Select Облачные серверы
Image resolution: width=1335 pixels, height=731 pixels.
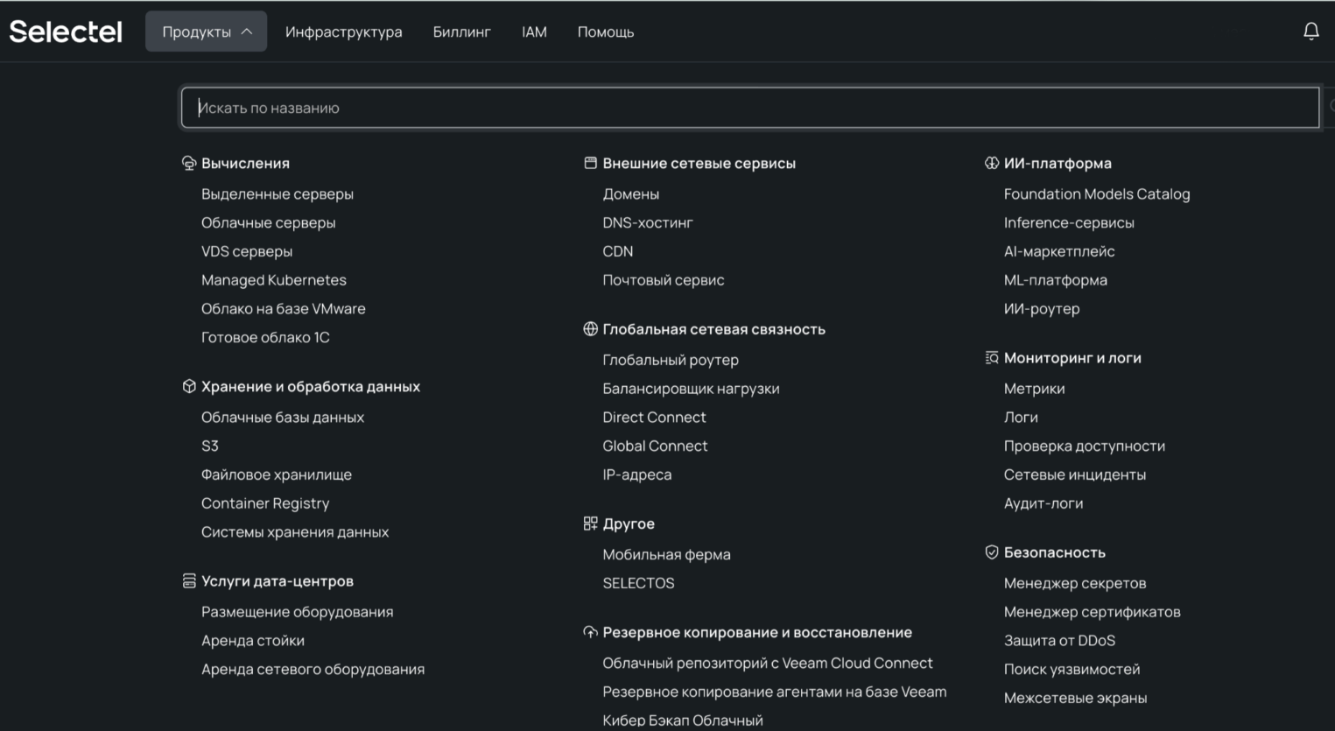point(268,222)
